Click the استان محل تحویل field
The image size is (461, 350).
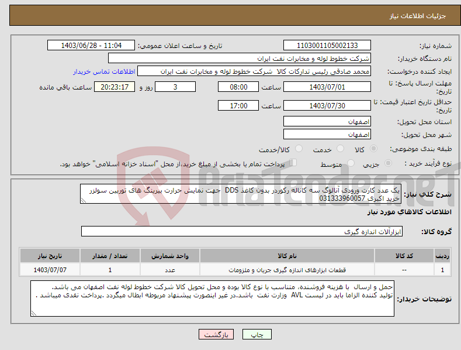pos(327,121)
